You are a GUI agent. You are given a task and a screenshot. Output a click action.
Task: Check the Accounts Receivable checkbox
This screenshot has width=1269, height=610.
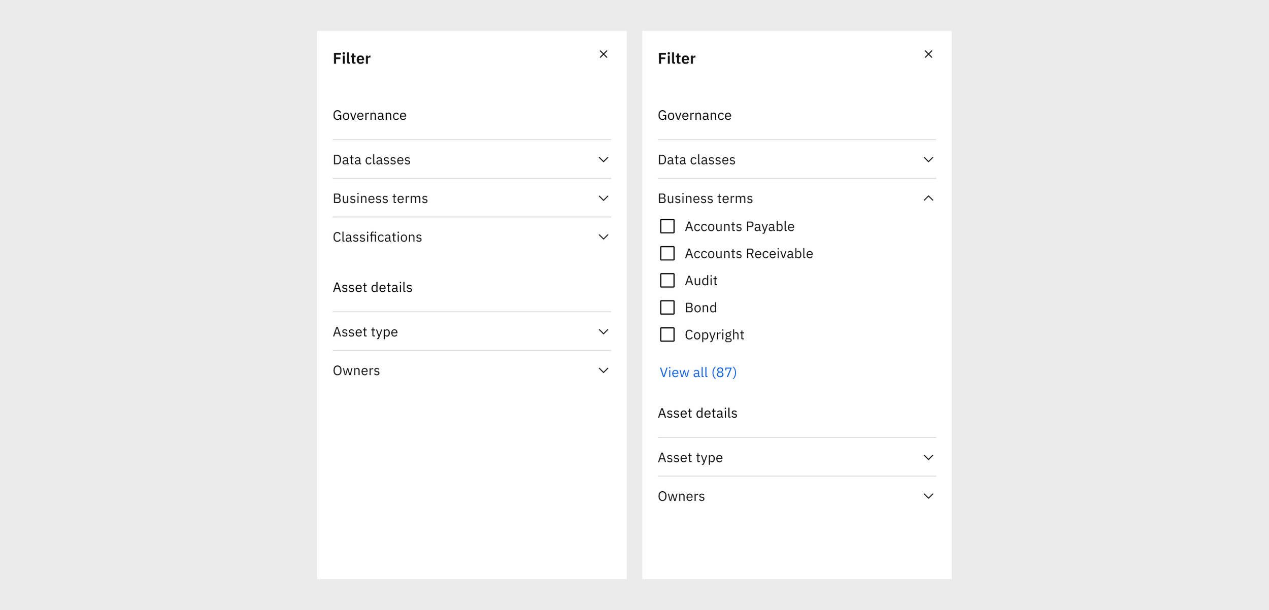[x=667, y=253]
